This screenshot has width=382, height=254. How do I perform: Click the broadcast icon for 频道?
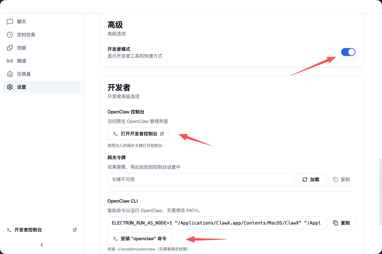(10, 61)
